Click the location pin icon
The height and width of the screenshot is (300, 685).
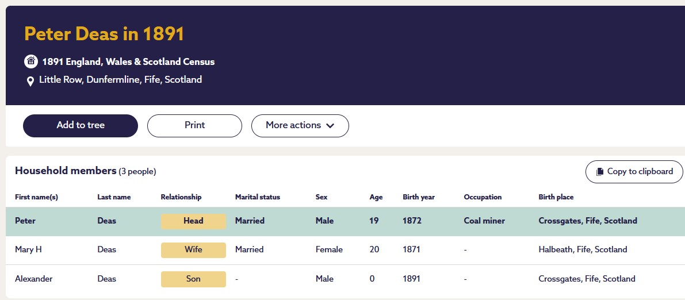[30, 81]
